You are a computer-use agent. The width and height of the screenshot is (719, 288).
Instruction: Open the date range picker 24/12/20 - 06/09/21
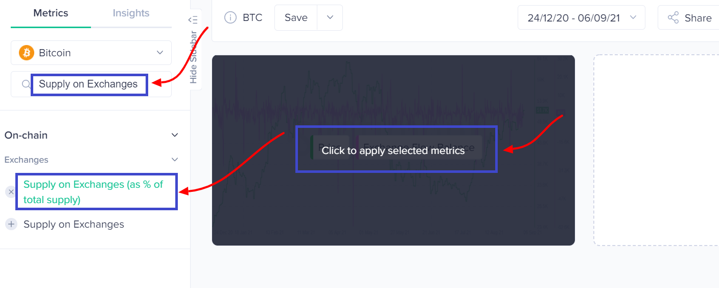582,18
